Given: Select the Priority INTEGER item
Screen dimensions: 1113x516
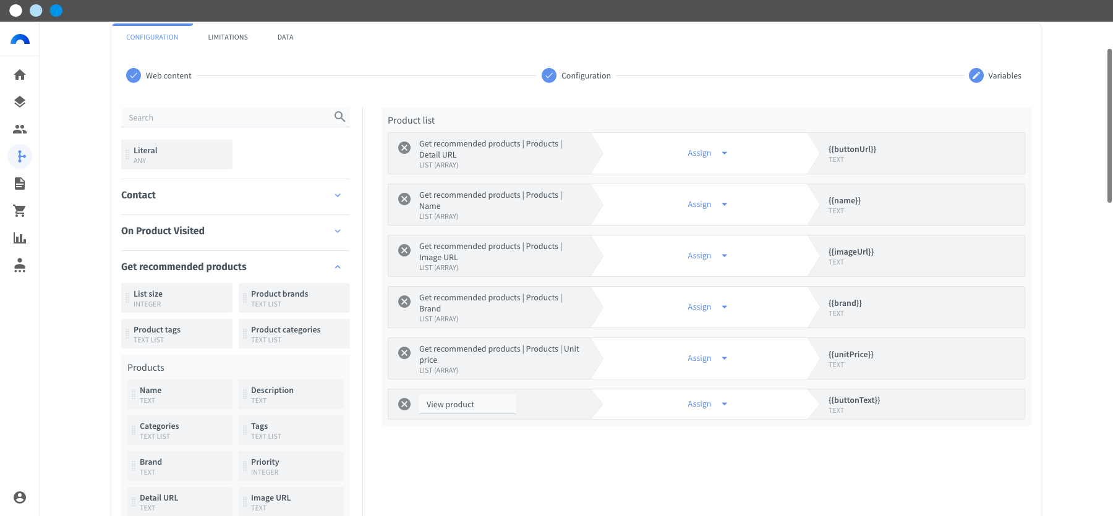Looking at the screenshot, I should [291, 466].
